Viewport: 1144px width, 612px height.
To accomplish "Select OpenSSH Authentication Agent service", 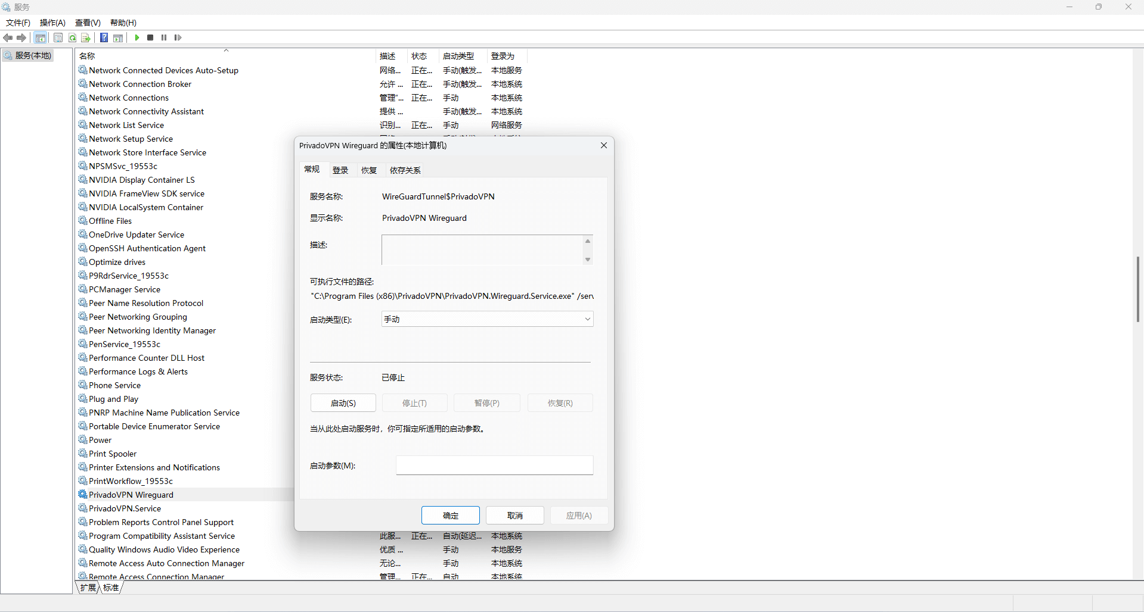I will (x=185, y=248).
